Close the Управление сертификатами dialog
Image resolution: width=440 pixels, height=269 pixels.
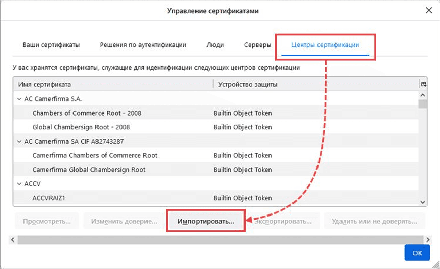click(428, 11)
